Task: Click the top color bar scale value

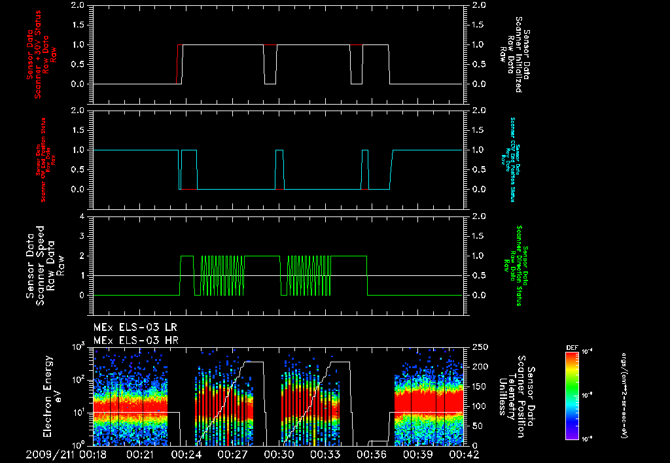Action: point(587,352)
